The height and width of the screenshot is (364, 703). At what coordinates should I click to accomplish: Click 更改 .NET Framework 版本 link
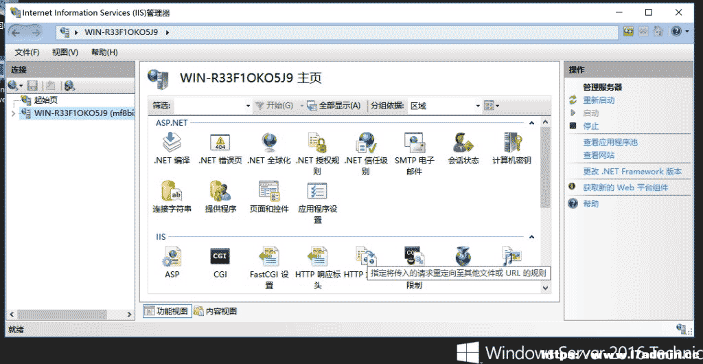(x=632, y=171)
